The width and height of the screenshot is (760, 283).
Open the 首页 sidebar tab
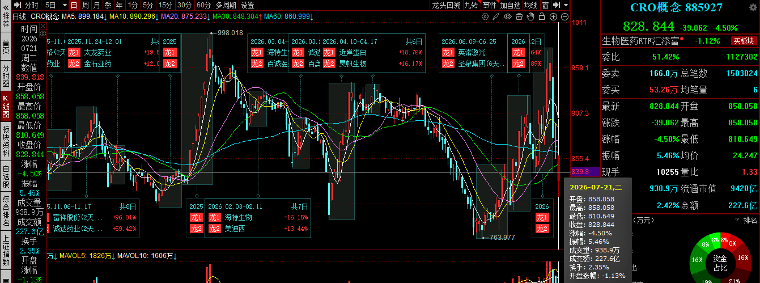click(x=6, y=46)
